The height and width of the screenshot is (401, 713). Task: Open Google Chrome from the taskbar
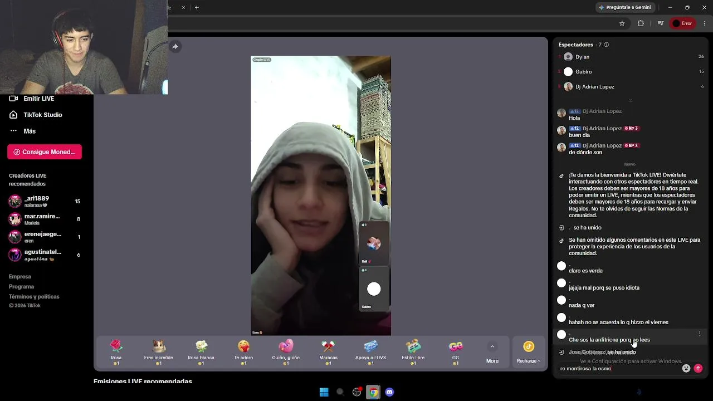(x=373, y=392)
